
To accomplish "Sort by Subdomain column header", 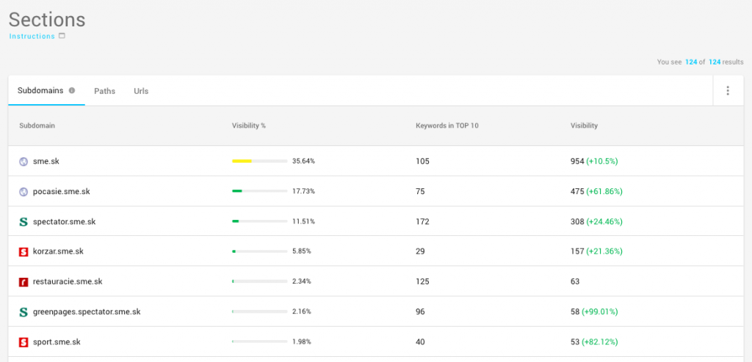I will [x=37, y=125].
